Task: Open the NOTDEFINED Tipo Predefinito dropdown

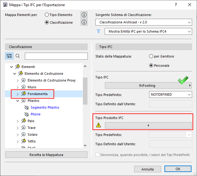Action: (171, 94)
